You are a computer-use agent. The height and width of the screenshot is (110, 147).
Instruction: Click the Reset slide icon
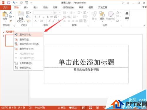[28, 17]
